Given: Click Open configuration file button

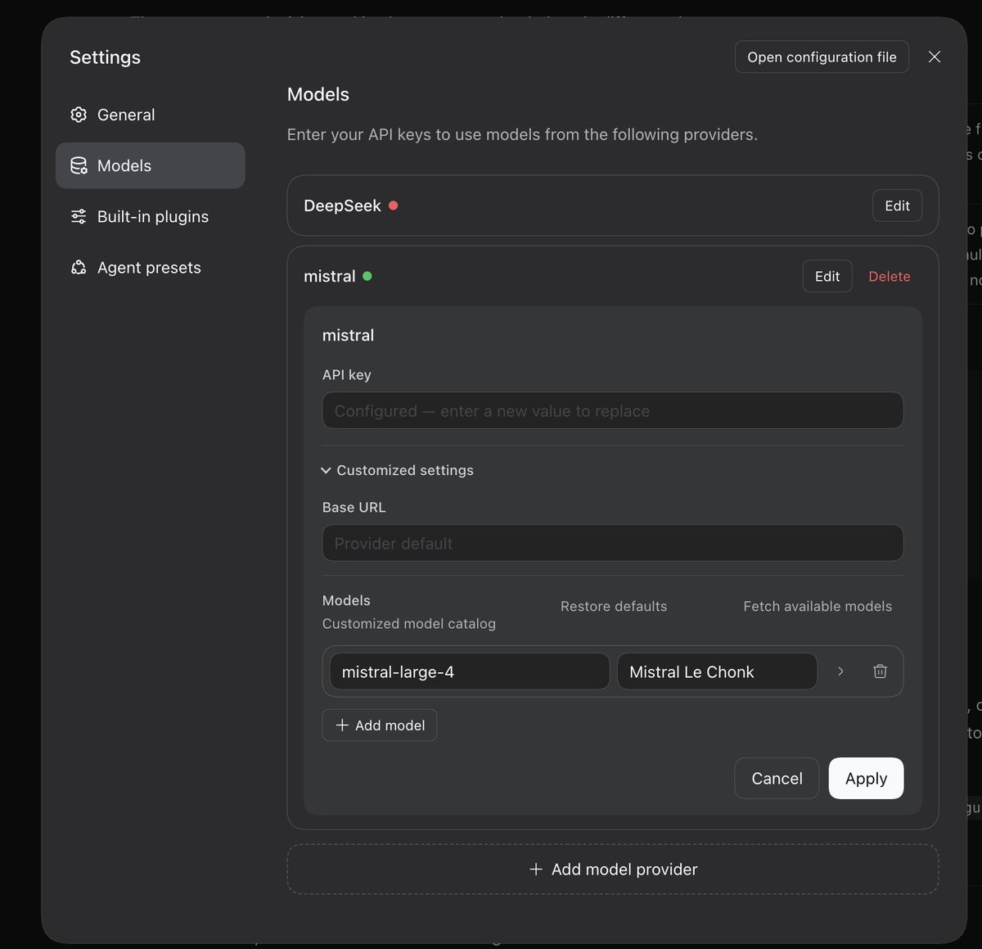Looking at the screenshot, I should tap(822, 56).
